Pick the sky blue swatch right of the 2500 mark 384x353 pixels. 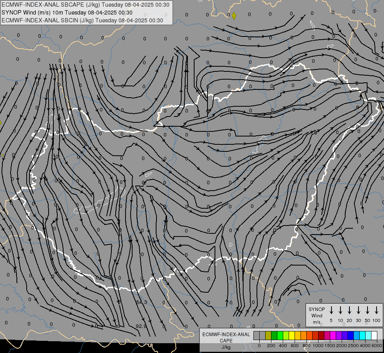(x=356, y=335)
